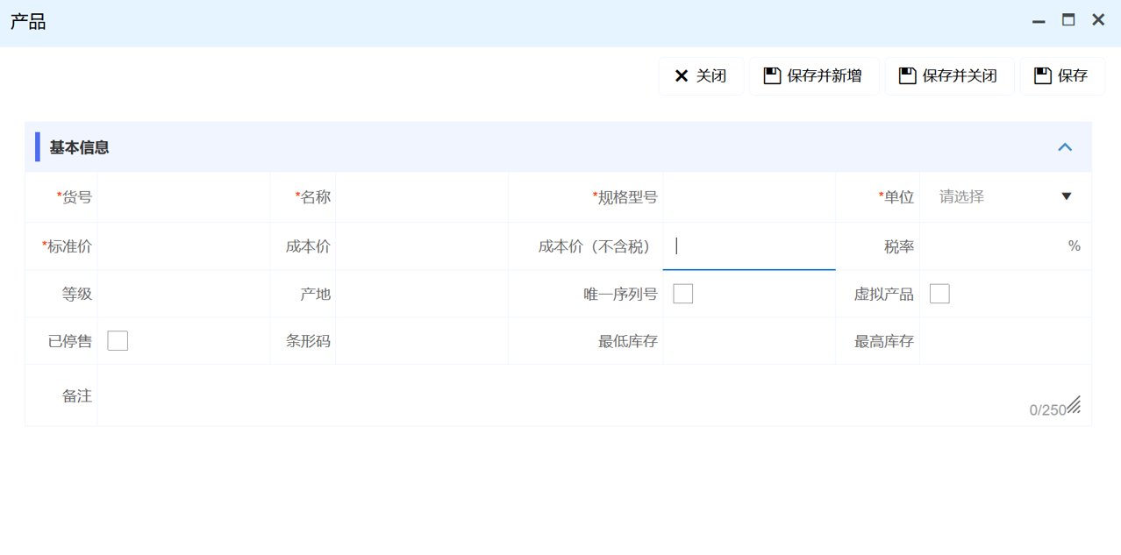Minimize the 产品 window
The image size is (1121, 555).
(1039, 21)
